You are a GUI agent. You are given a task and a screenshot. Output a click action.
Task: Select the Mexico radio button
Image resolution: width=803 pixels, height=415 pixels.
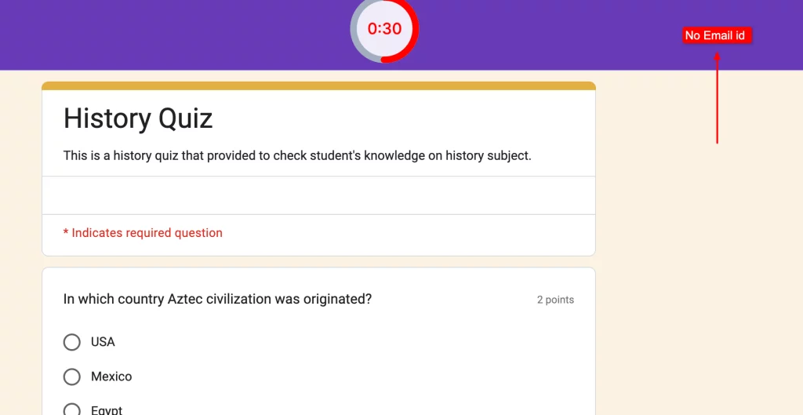point(72,377)
